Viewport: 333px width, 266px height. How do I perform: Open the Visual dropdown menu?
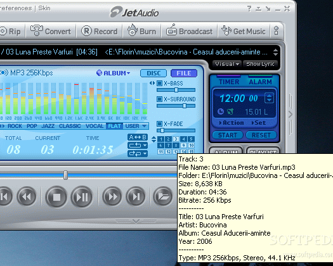click(227, 64)
